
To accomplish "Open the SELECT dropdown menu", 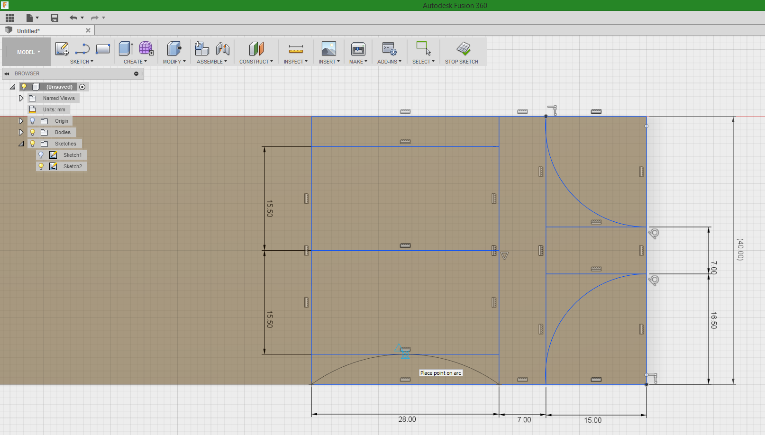I will [423, 62].
